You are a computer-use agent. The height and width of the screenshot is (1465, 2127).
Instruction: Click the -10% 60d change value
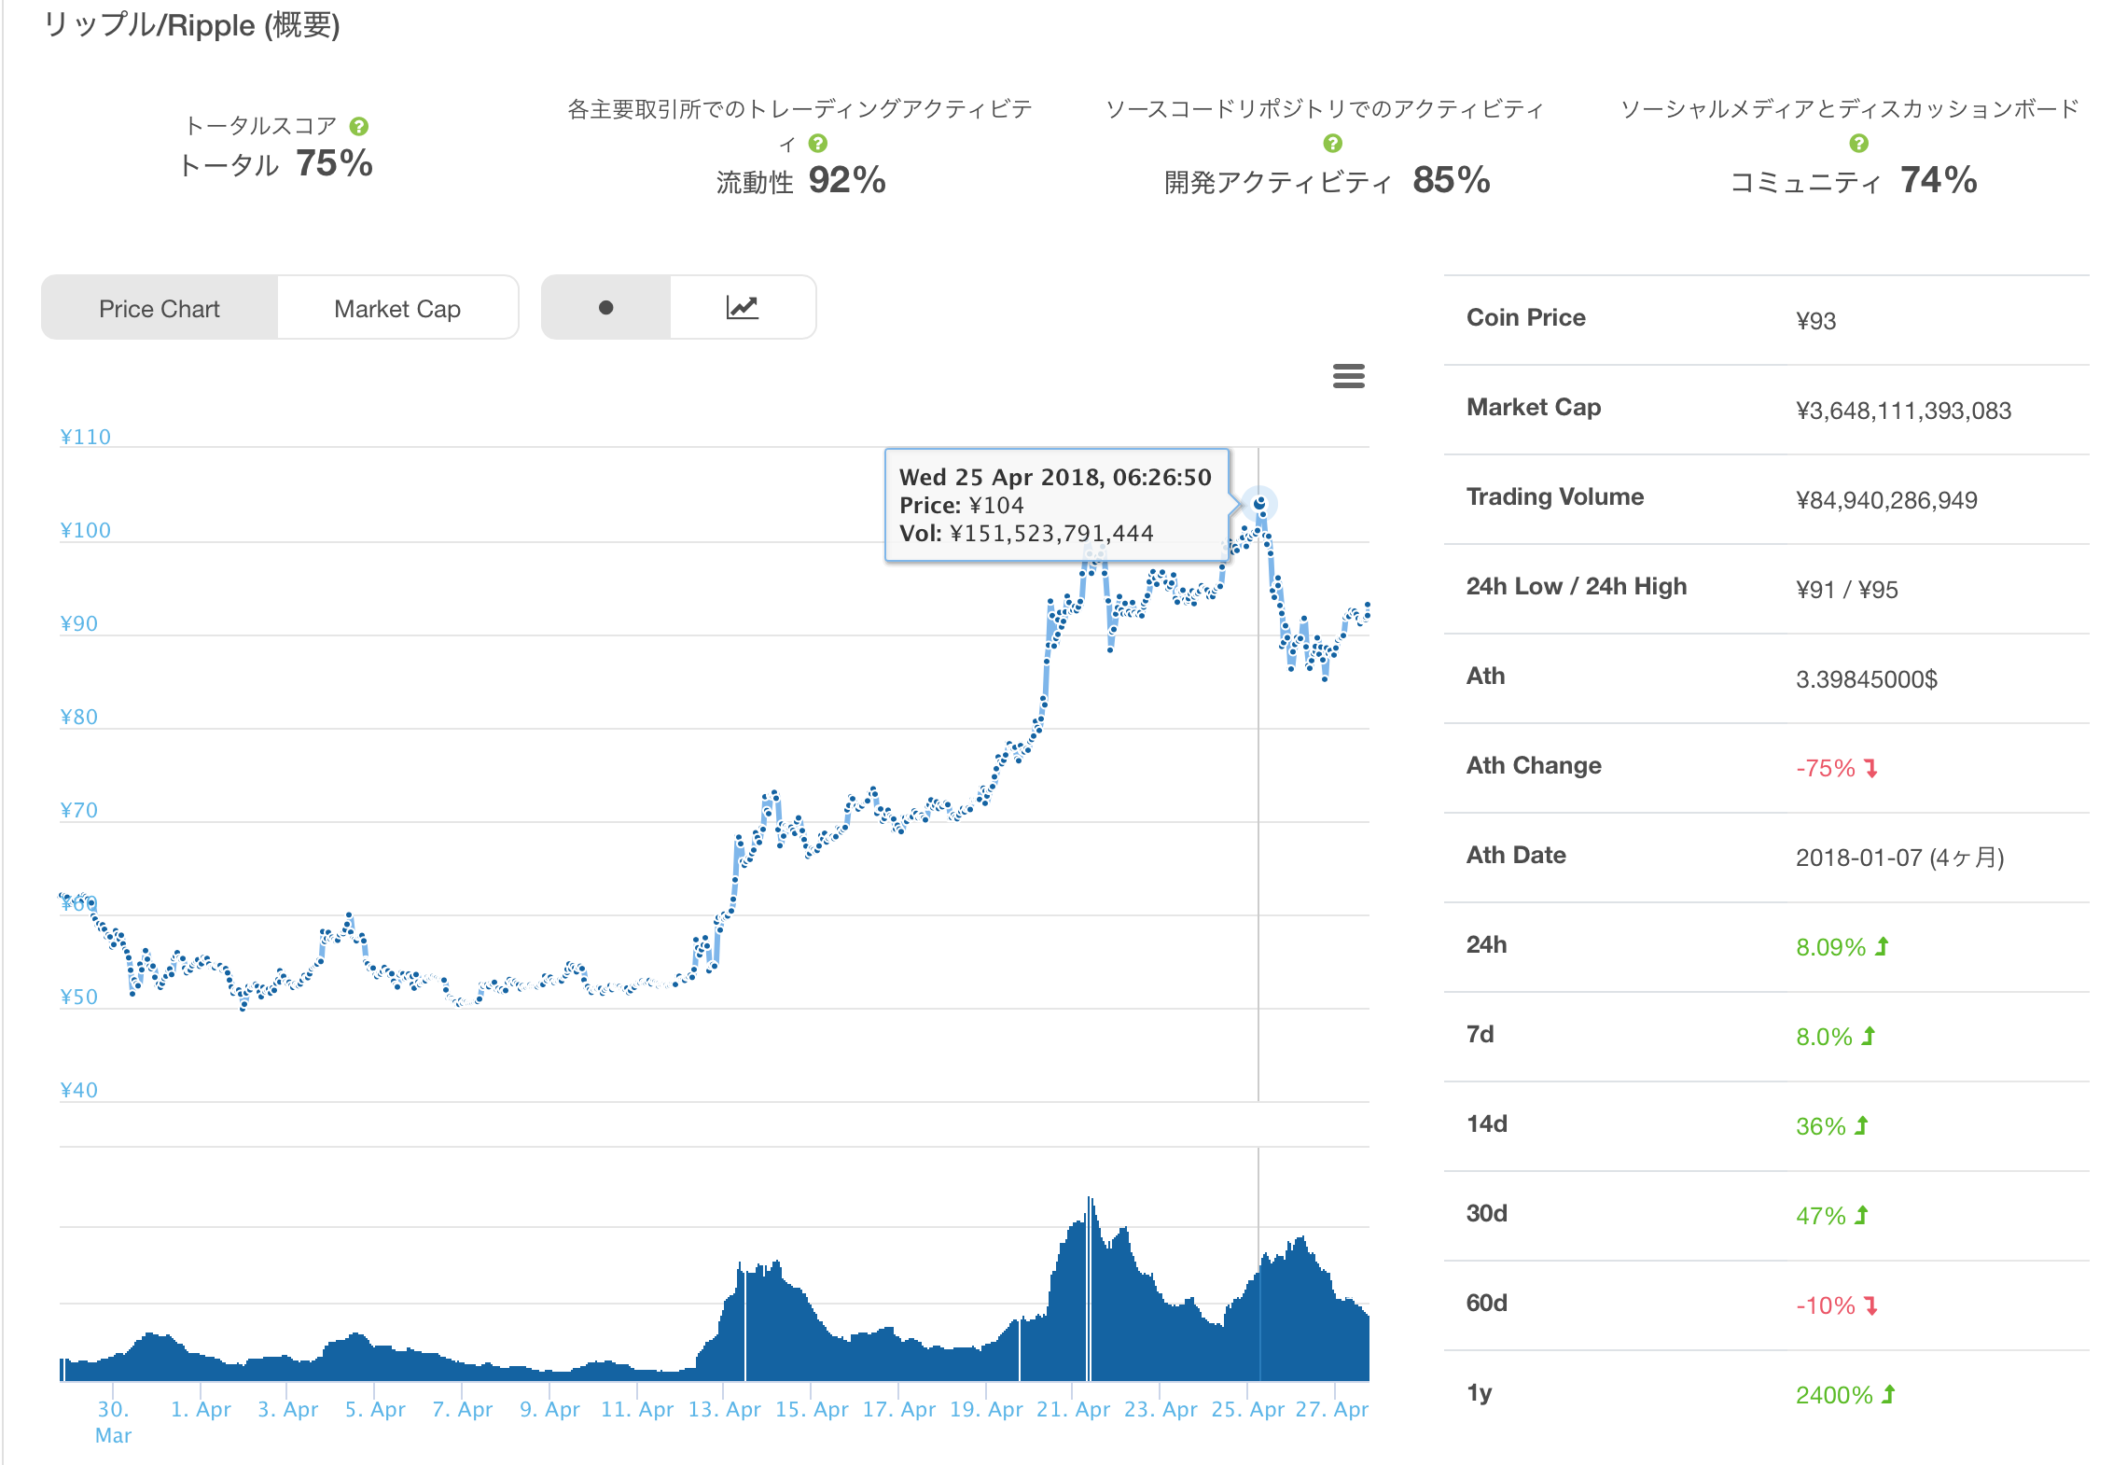pos(1825,1305)
